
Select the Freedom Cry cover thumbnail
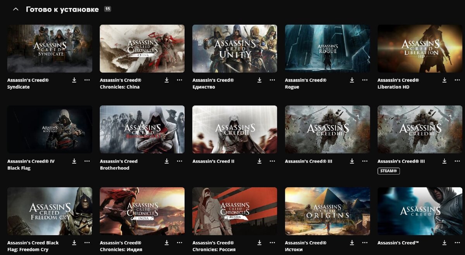click(50, 211)
